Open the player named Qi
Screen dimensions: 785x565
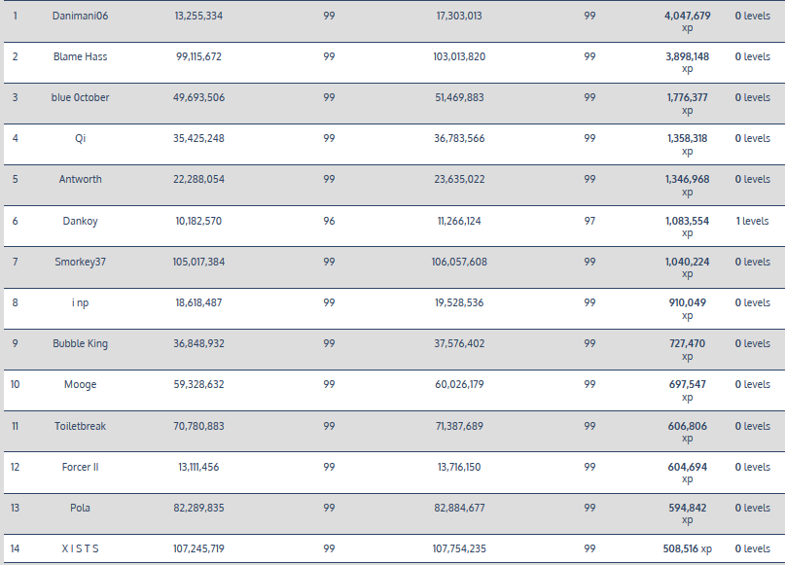click(x=81, y=138)
